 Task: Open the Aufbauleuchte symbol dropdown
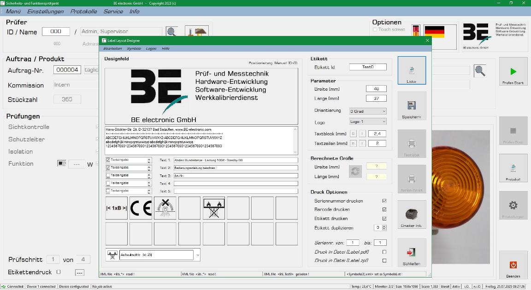click(x=198, y=255)
